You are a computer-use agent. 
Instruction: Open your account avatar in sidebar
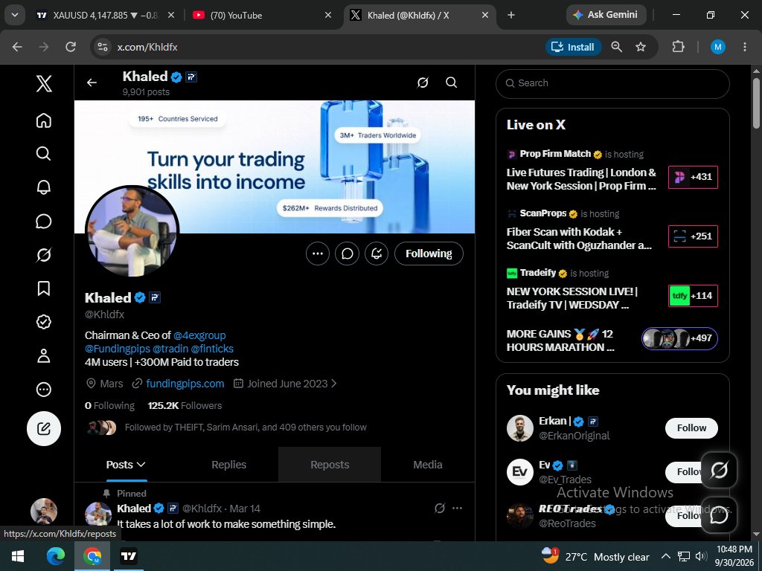[44, 512]
